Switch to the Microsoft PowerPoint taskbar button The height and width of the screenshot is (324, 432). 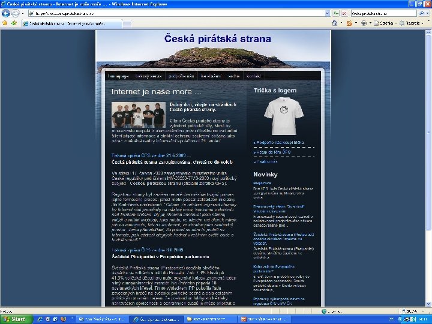(x=264, y=319)
